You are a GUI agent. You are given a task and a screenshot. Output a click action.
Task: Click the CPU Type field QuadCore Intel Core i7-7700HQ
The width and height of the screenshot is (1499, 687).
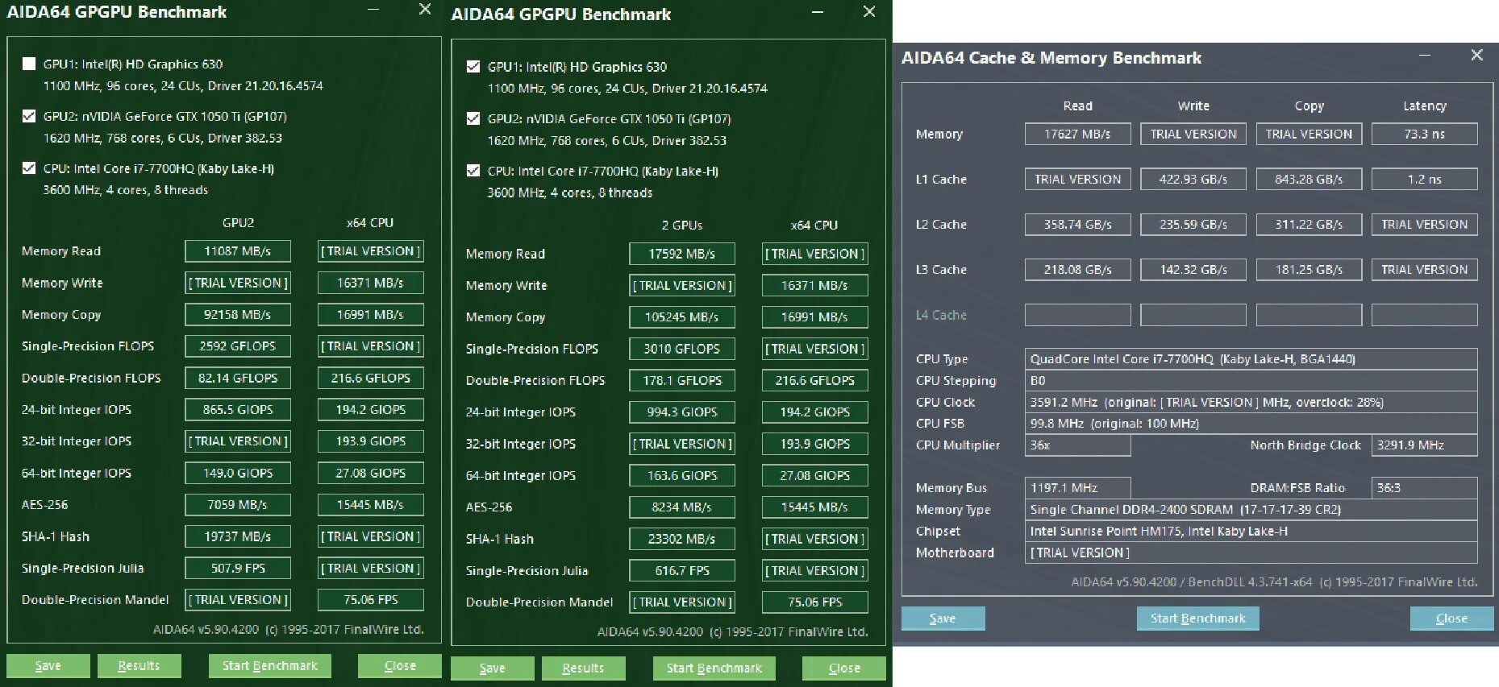(x=1251, y=359)
